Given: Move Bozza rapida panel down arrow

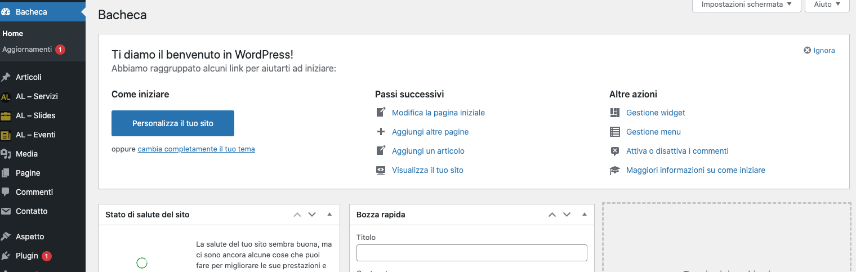Looking at the screenshot, I should click(567, 215).
